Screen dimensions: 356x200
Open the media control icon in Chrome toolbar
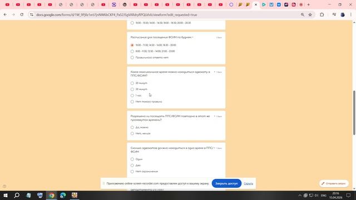coord(334,15)
